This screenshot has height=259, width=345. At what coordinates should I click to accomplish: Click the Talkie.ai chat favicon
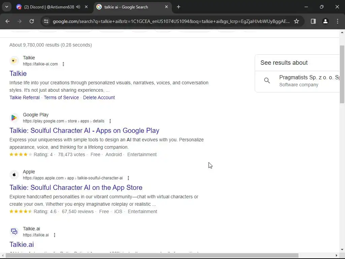[14, 231]
